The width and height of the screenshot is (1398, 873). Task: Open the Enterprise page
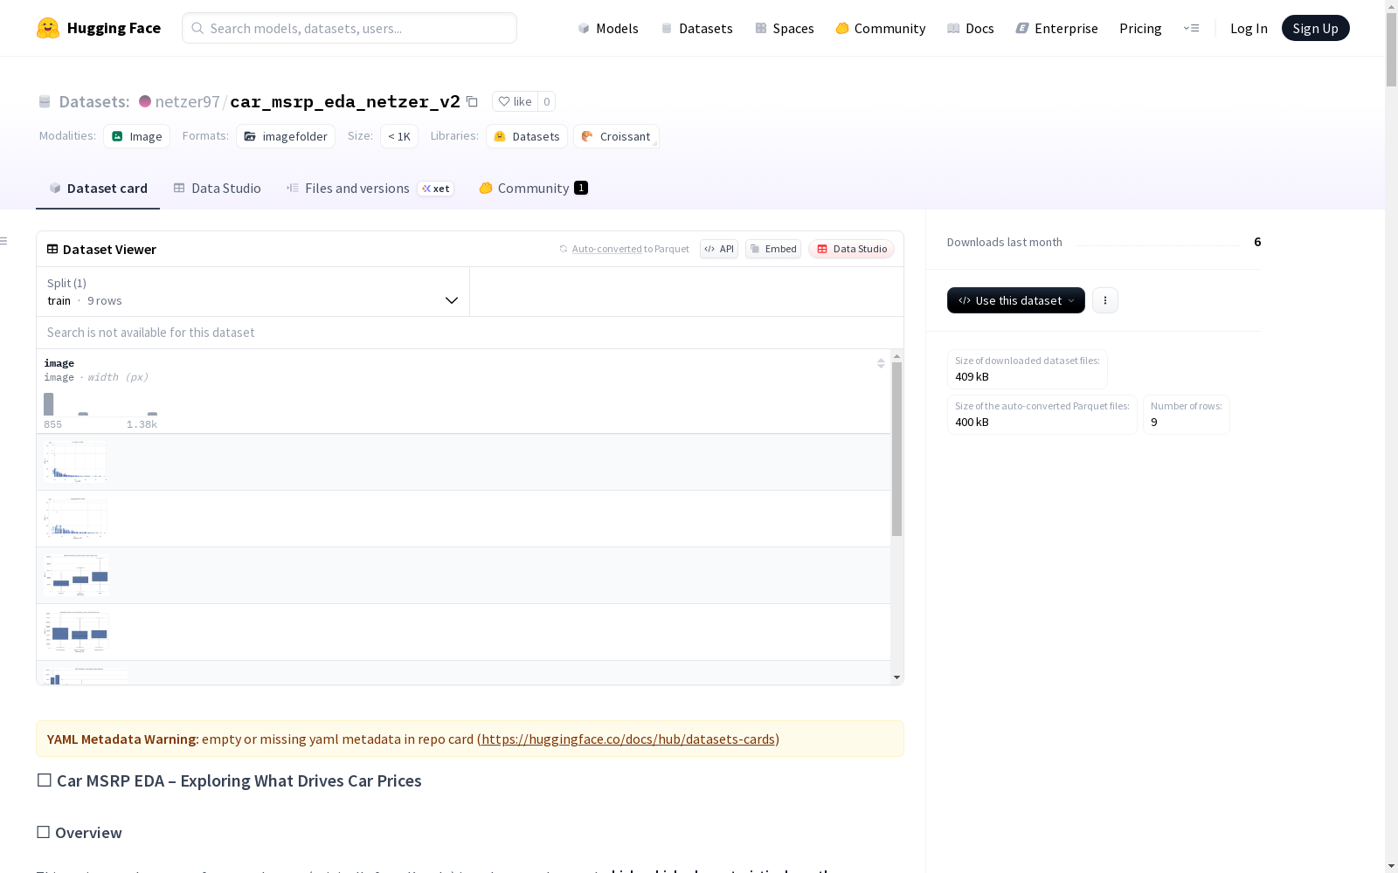pyautogui.click(x=1057, y=28)
